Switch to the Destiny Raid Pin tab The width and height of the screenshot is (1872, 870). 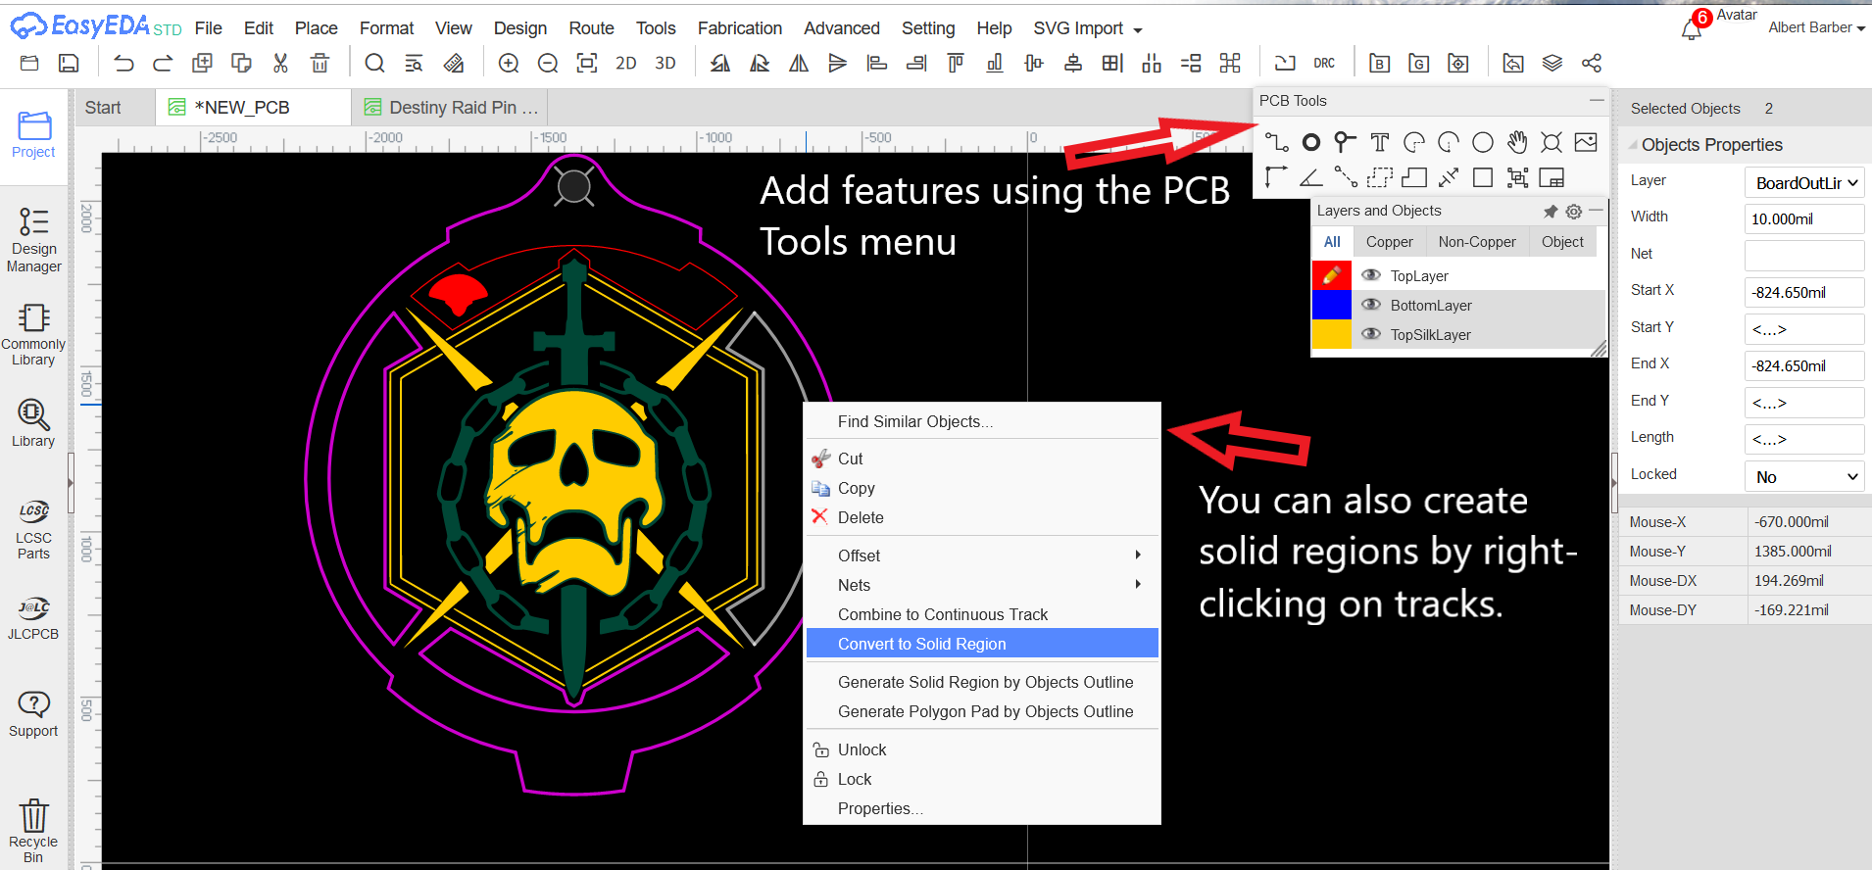(x=451, y=108)
